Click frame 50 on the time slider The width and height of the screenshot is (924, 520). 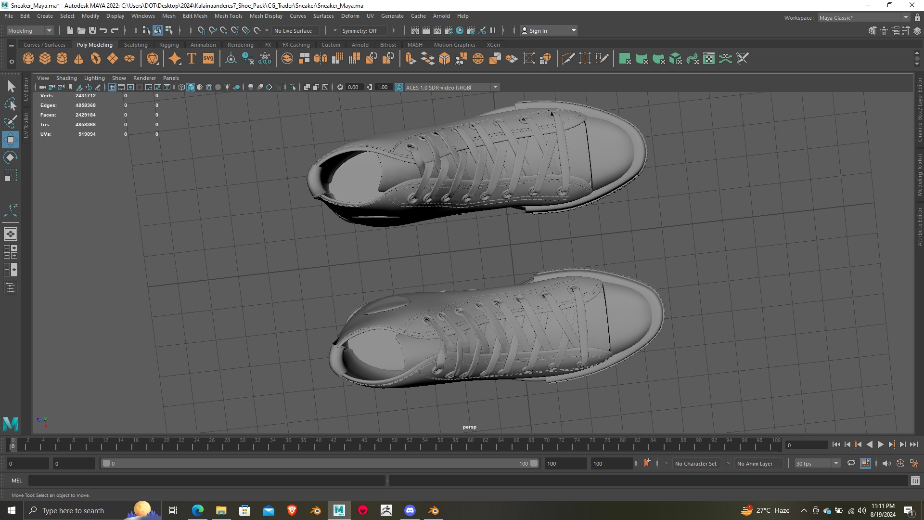point(394,444)
